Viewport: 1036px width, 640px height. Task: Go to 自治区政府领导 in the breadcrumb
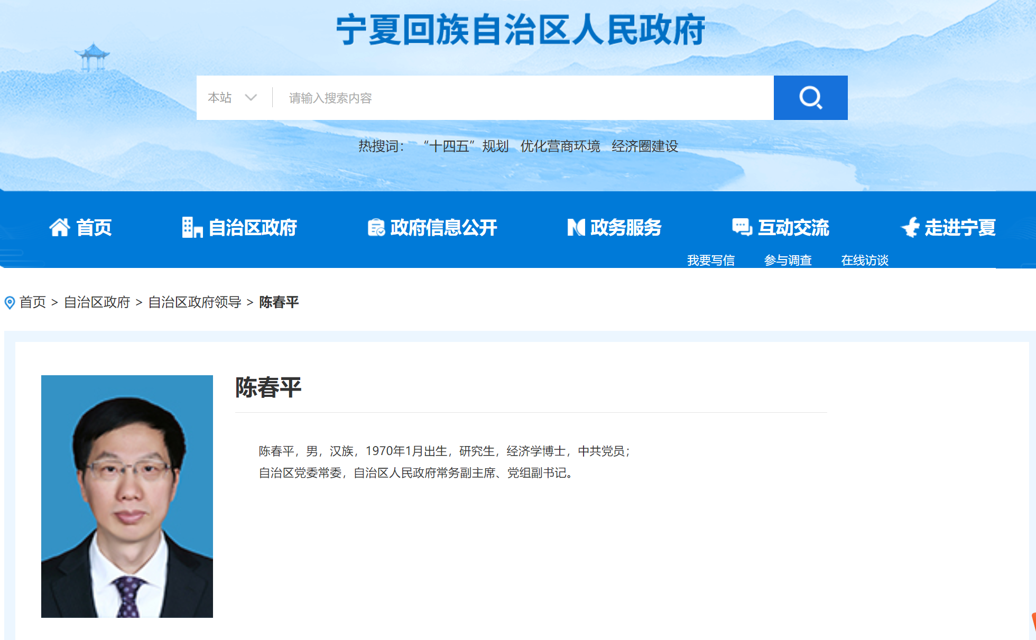(x=195, y=302)
